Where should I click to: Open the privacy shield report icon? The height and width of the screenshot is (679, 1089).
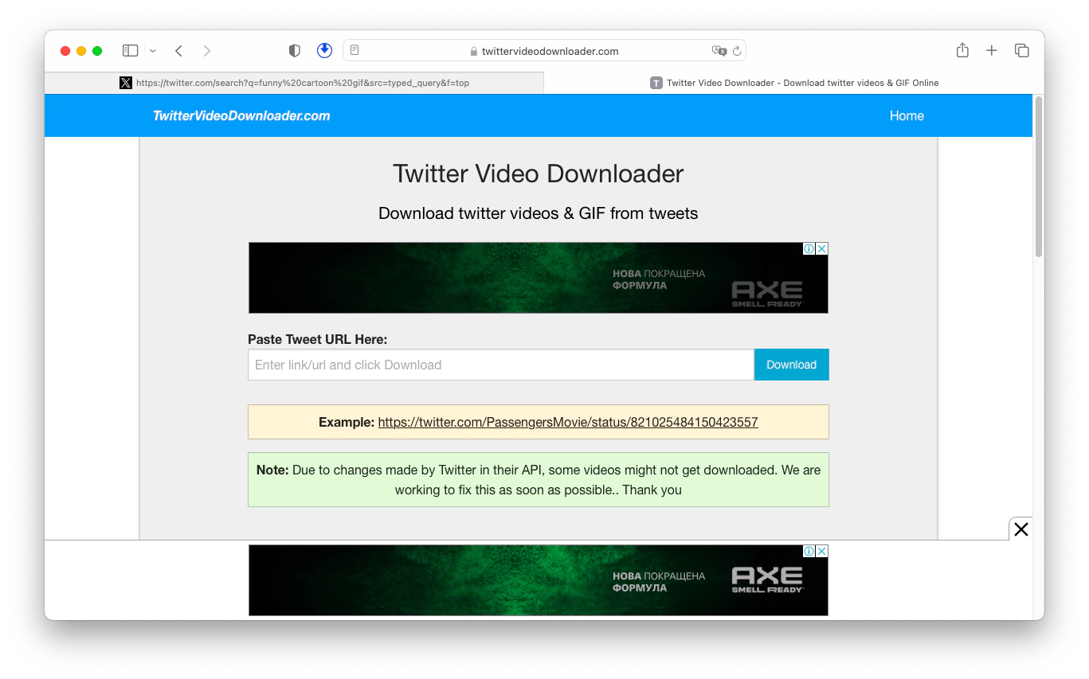(x=295, y=51)
